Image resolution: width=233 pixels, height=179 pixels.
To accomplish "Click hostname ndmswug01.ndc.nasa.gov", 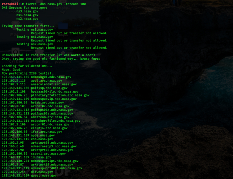I will [51, 77].
